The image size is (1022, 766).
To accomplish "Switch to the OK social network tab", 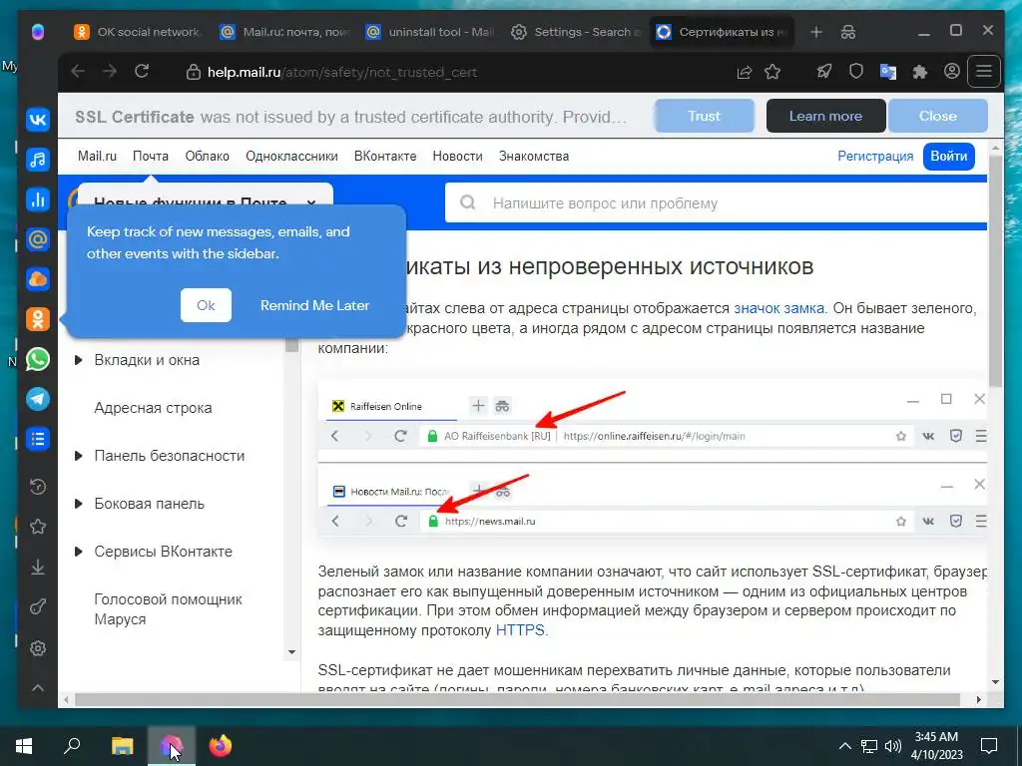I will point(137,32).
